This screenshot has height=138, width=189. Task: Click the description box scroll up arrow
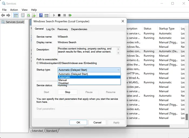[118, 49]
